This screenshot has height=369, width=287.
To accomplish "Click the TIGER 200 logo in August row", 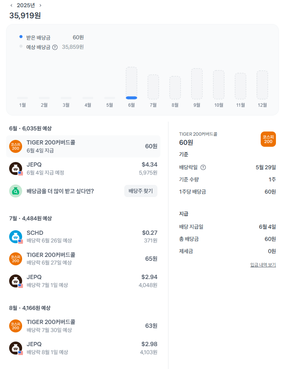I will pos(16,326).
